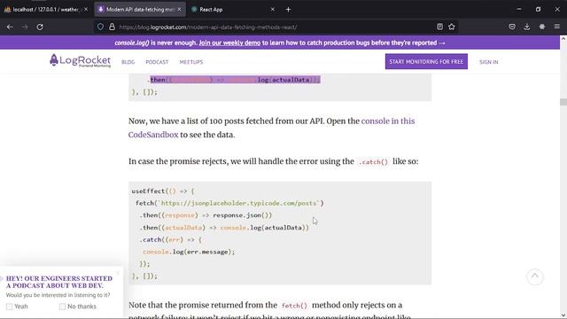
Task: Click the browser forward arrow
Action: pos(25,27)
